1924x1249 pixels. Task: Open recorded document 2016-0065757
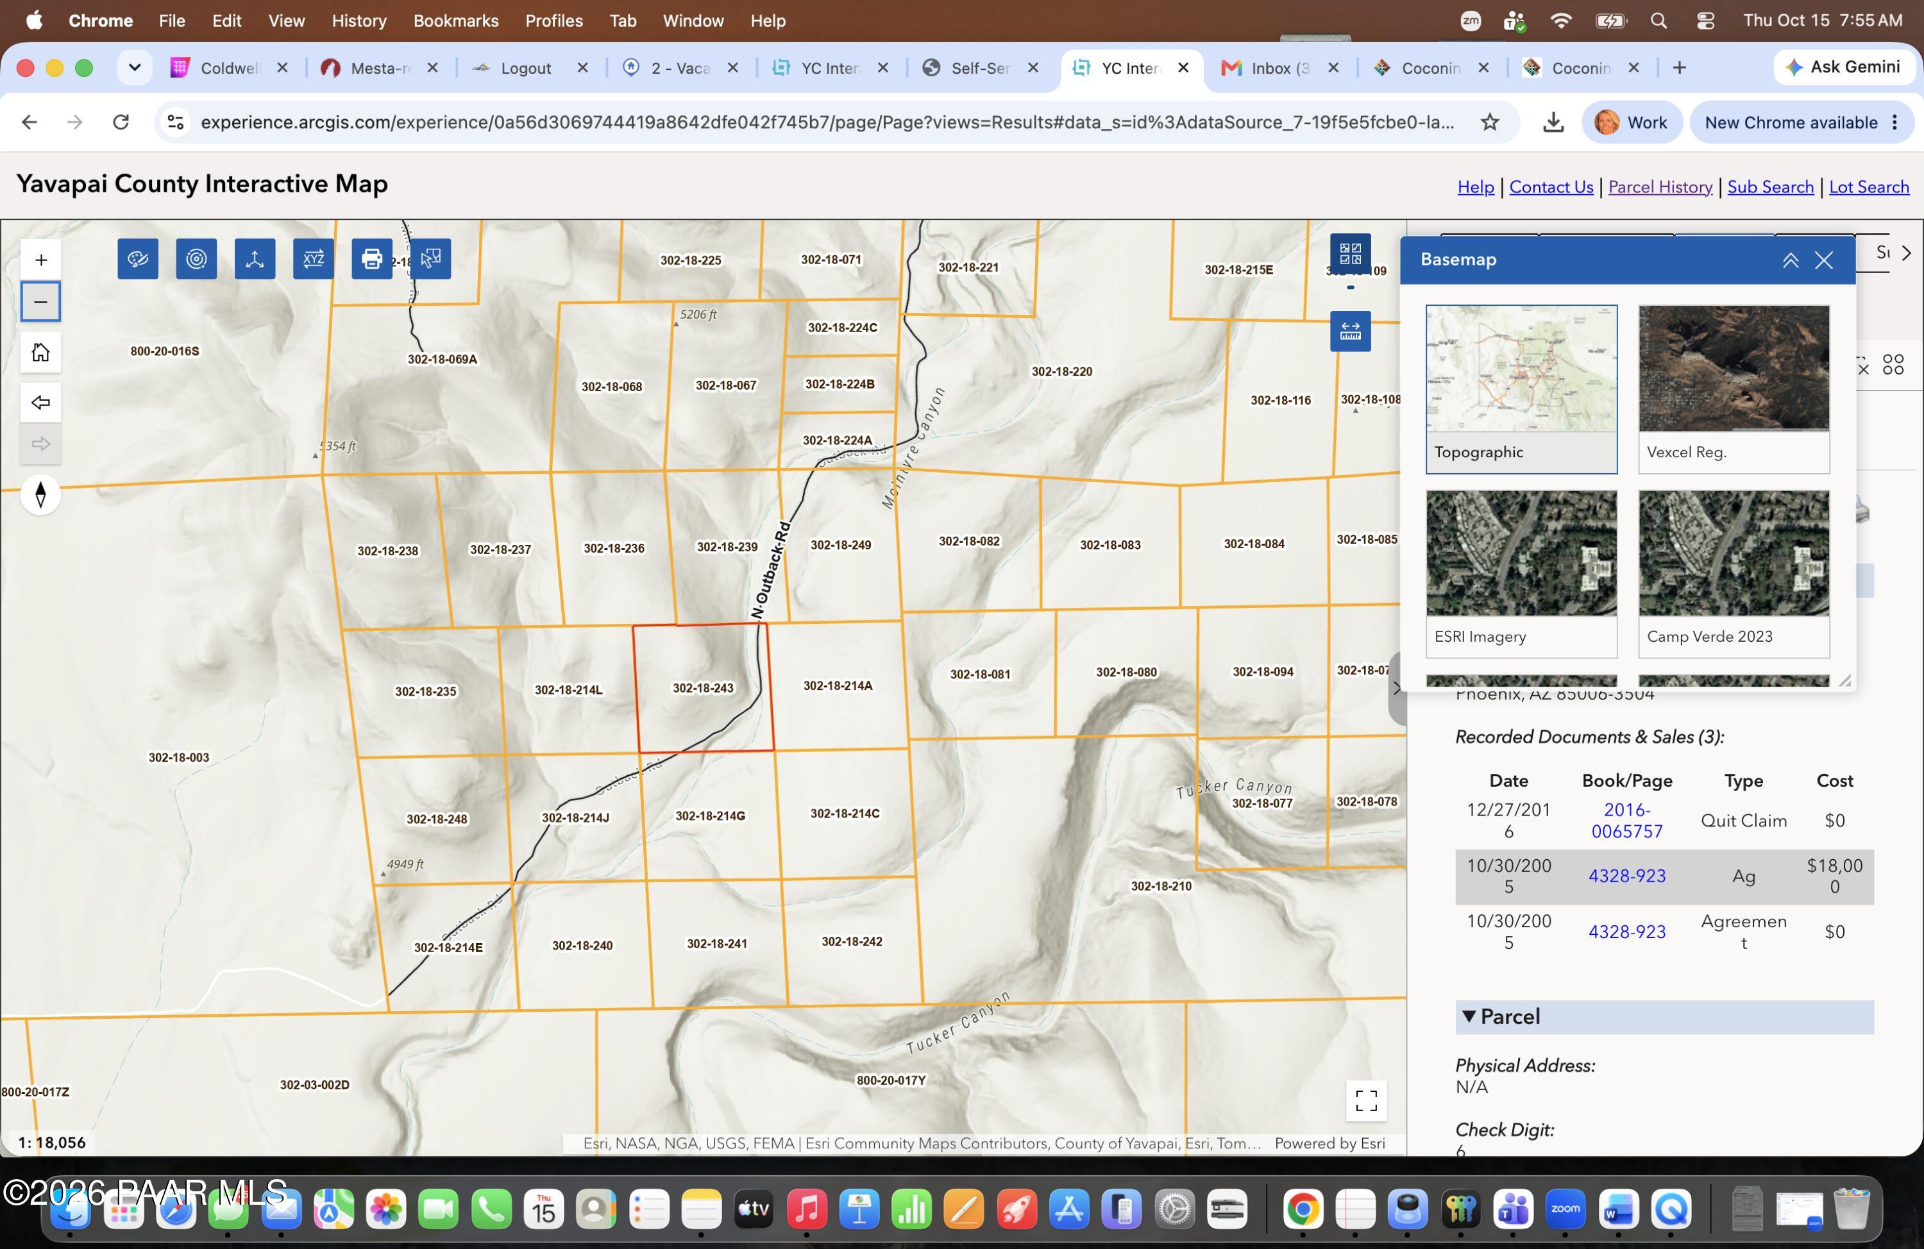click(1626, 821)
